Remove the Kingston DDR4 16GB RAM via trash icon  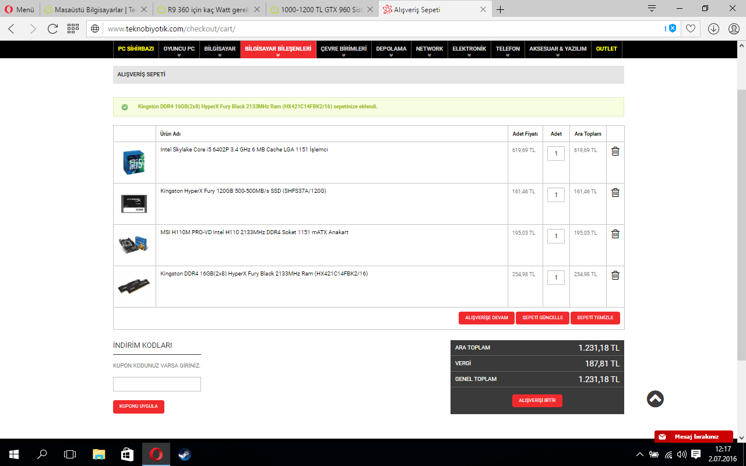(x=615, y=275)
